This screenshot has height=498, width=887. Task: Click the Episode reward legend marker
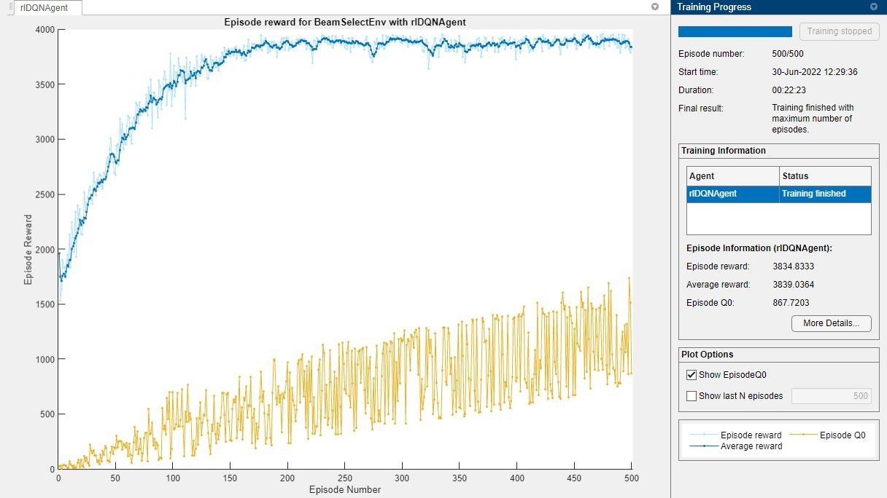click(702, 435)
